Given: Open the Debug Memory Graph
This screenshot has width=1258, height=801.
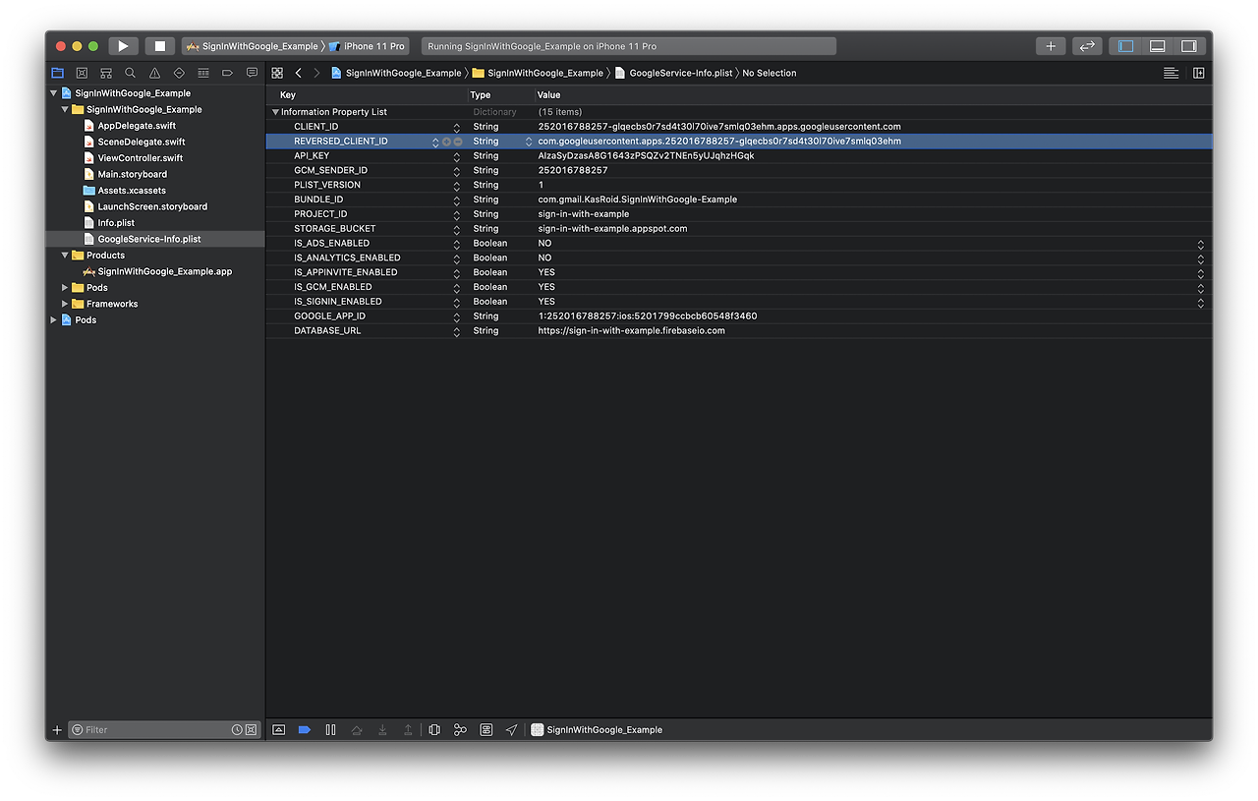Looking at the screenshot, I should [460, 730].
